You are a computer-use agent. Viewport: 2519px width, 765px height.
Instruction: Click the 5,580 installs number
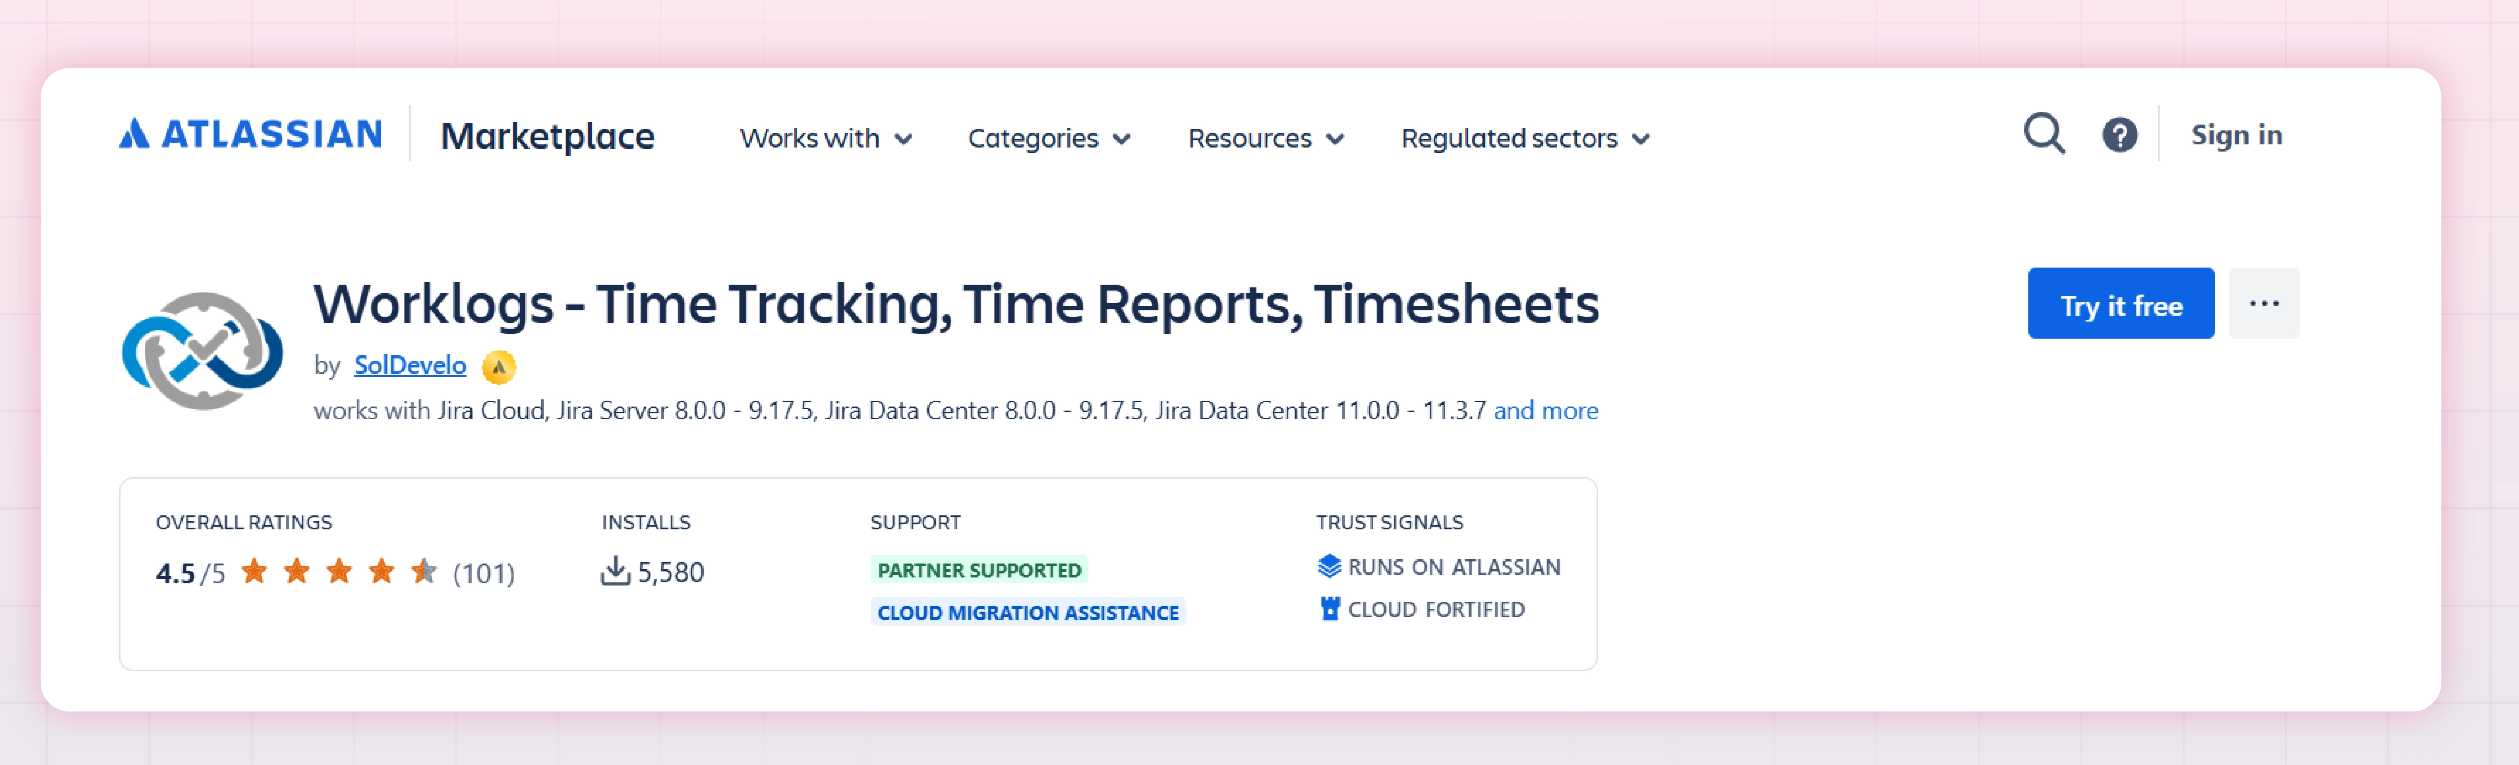671,572
